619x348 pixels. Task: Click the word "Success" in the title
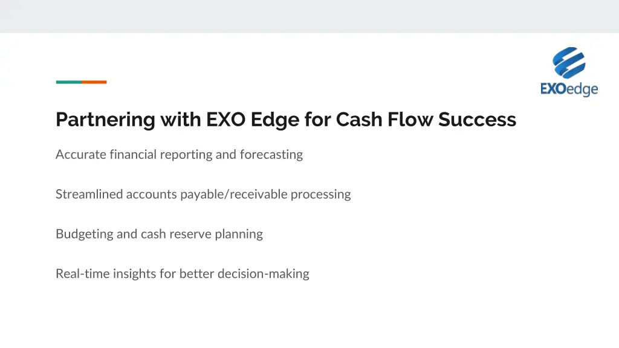point(477,120)
